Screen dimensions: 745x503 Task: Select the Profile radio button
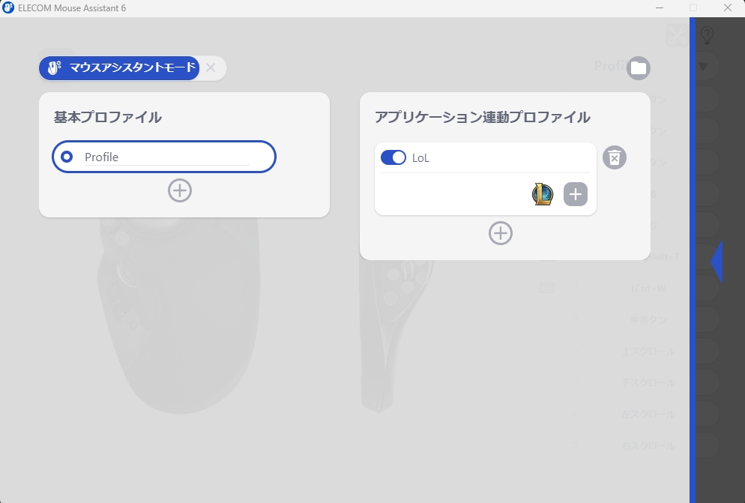point(66,157)
